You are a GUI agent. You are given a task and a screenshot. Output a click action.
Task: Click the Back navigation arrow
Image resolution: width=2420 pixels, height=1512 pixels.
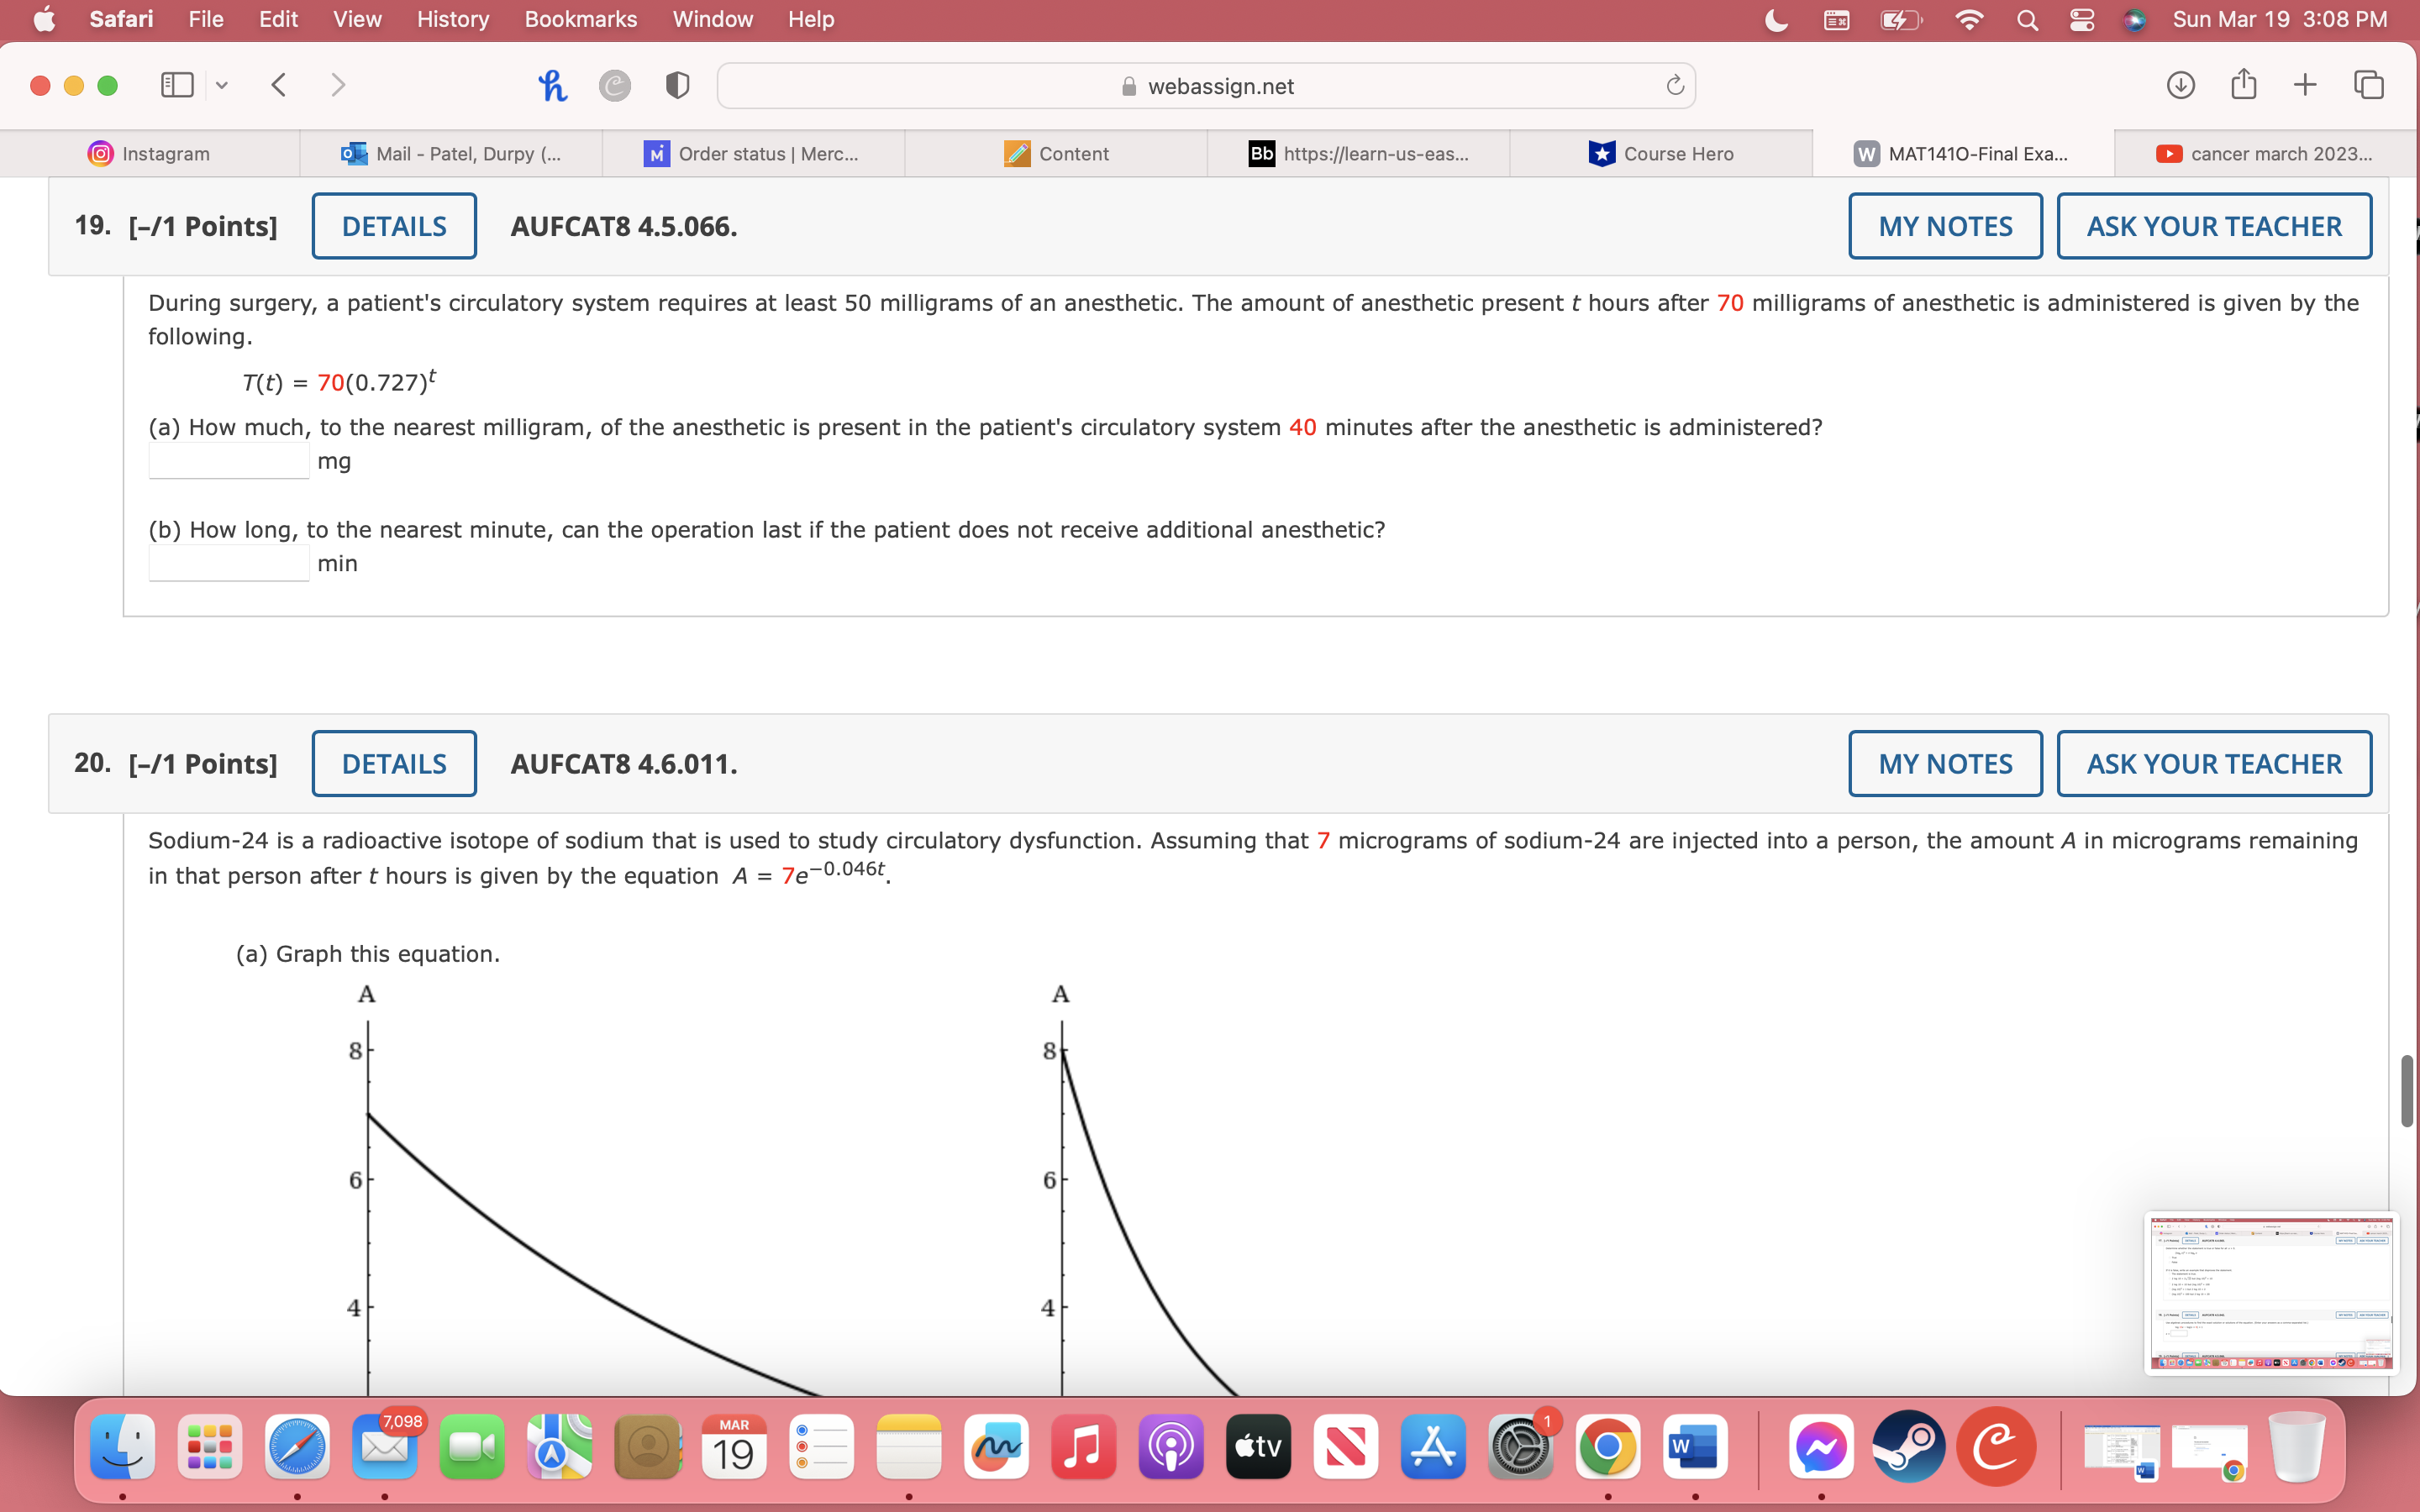point(278,85)
